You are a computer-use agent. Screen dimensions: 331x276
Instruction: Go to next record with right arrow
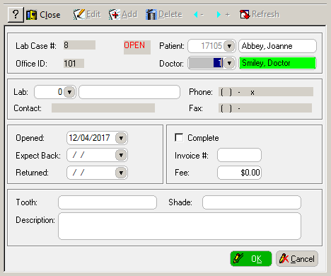[219, 15]
